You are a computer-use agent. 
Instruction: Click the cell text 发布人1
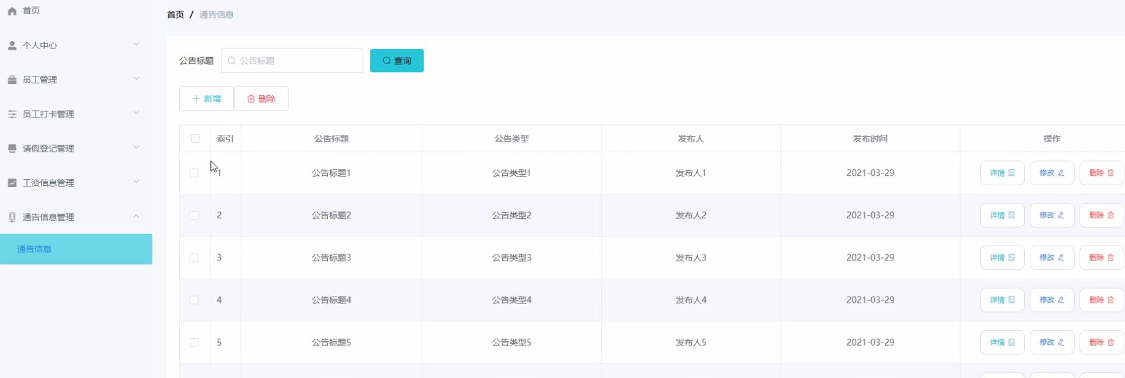click(691, 173)
